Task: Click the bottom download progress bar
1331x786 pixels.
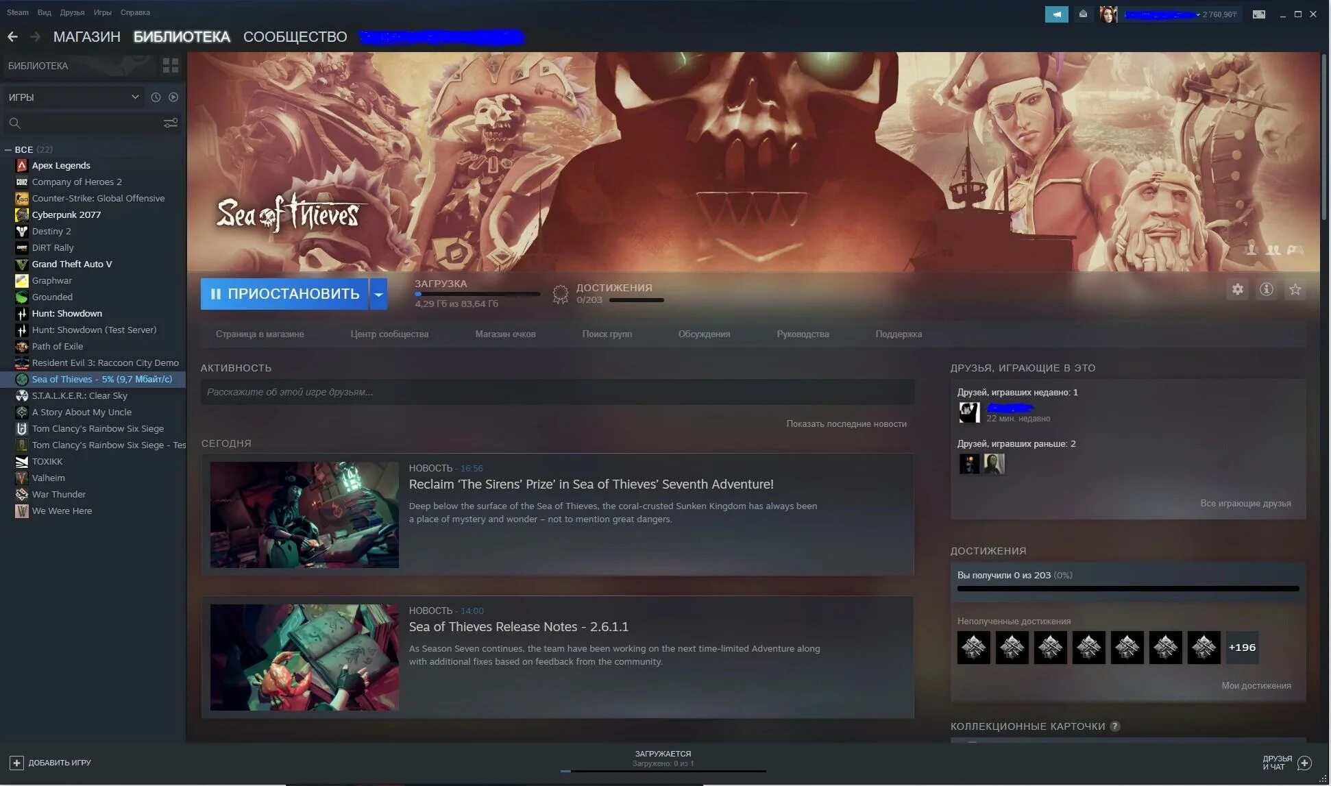Action: click(x=663, y=770)
